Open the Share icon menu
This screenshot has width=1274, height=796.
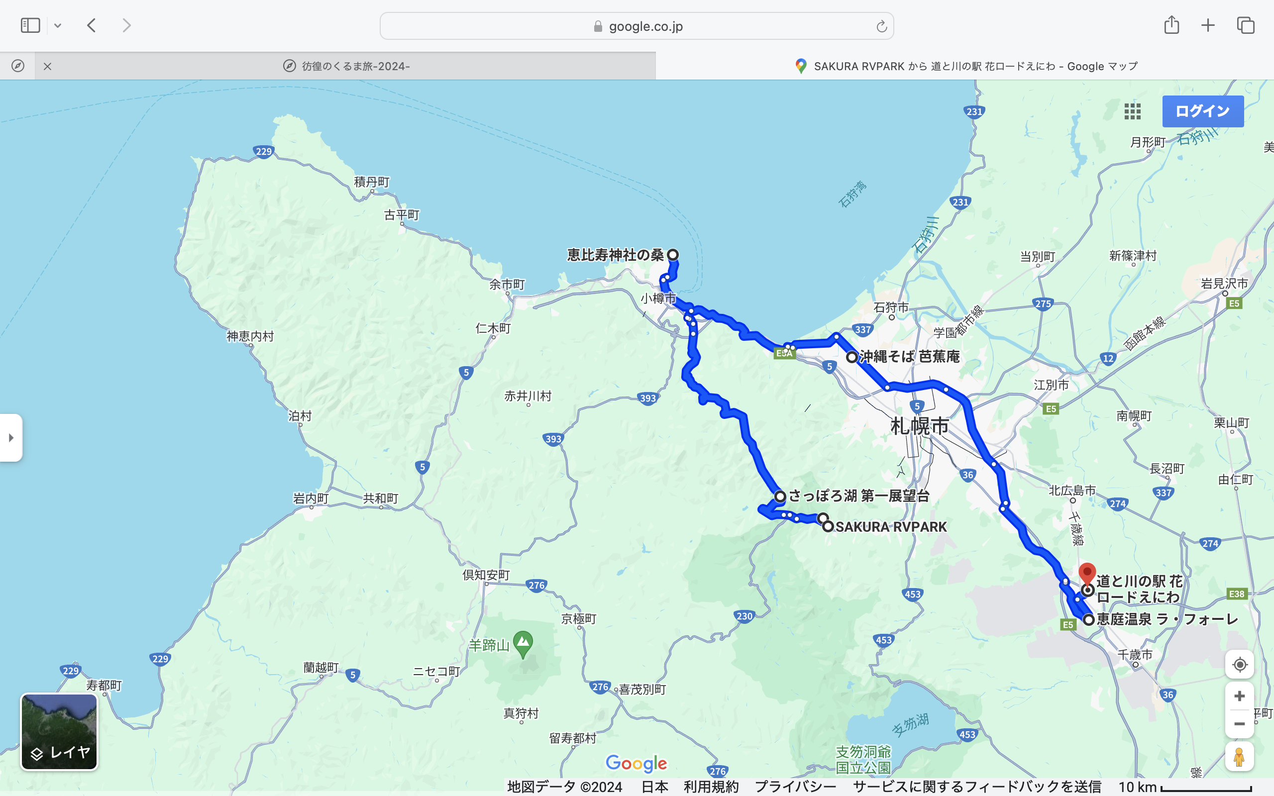(x=1171, y=25)
